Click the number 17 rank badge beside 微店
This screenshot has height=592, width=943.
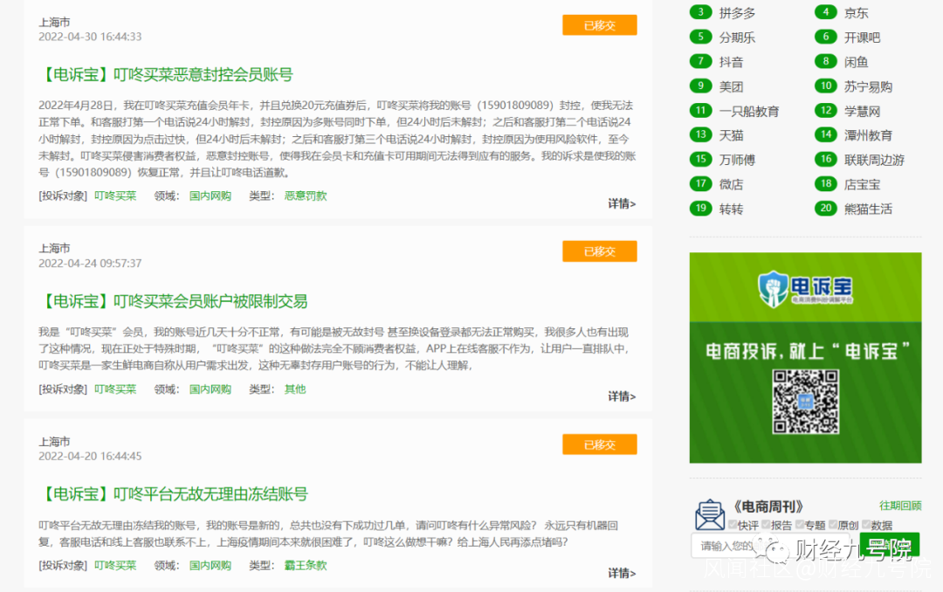700,184
